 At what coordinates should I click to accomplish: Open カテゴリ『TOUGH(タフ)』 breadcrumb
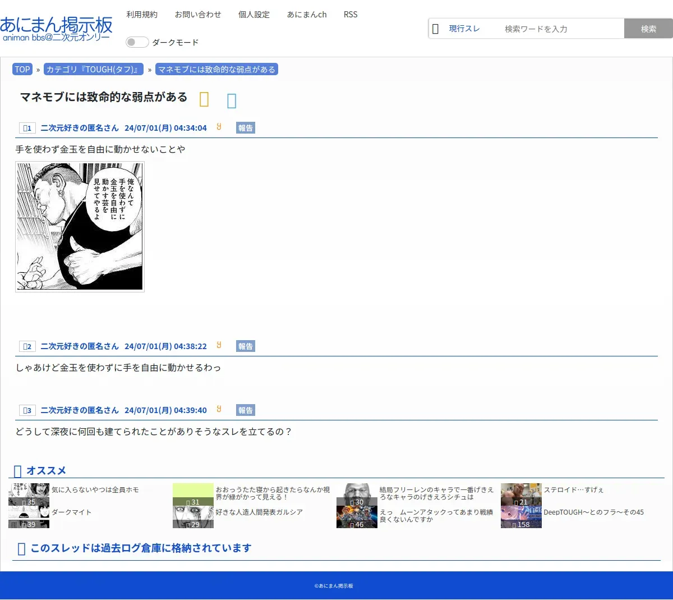pos(94,70)
